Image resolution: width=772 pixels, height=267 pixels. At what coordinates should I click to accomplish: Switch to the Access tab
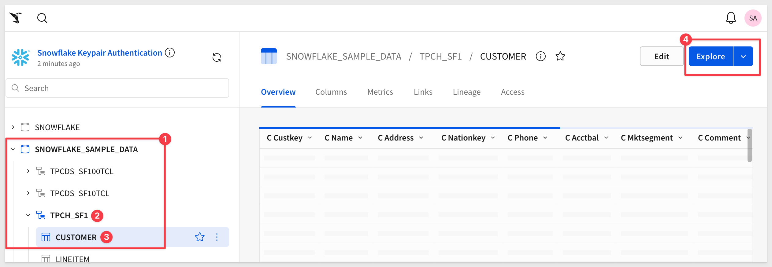tap(513, 92)
